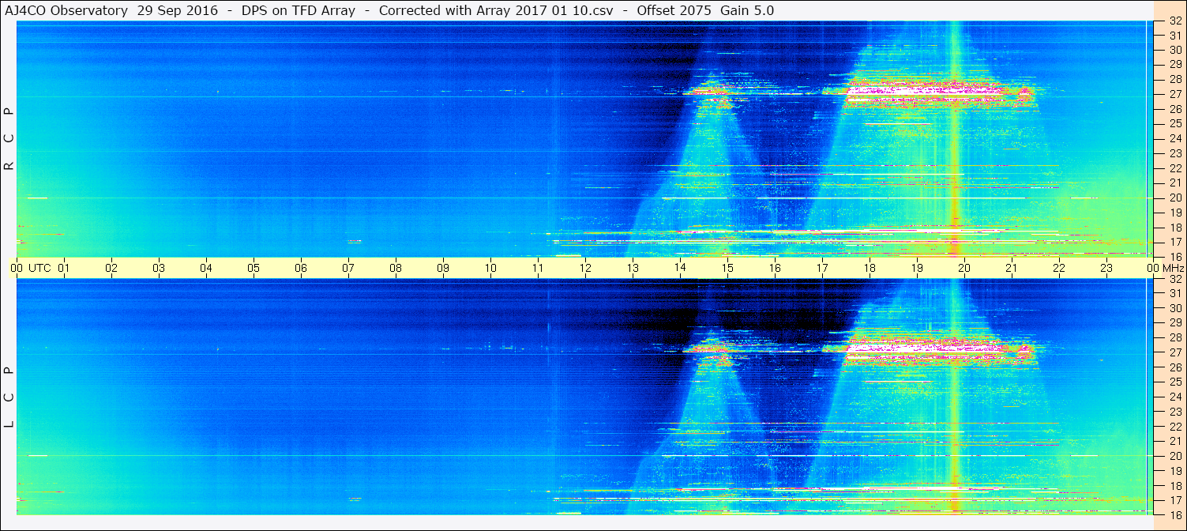1187x531 pixels.
Task: Choose the 08 hour marker
Action: tap(396, 268)
